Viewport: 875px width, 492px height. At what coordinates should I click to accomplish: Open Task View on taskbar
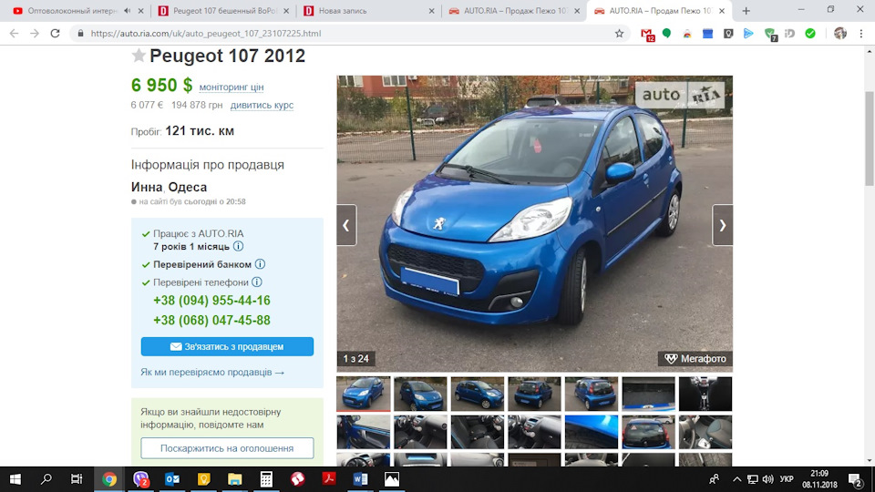(77, 479)
